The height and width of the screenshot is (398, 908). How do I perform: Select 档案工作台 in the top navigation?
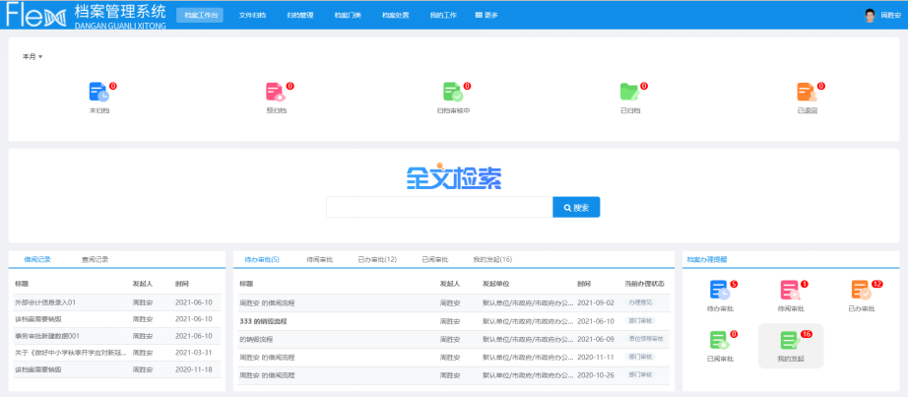[200, 16]
